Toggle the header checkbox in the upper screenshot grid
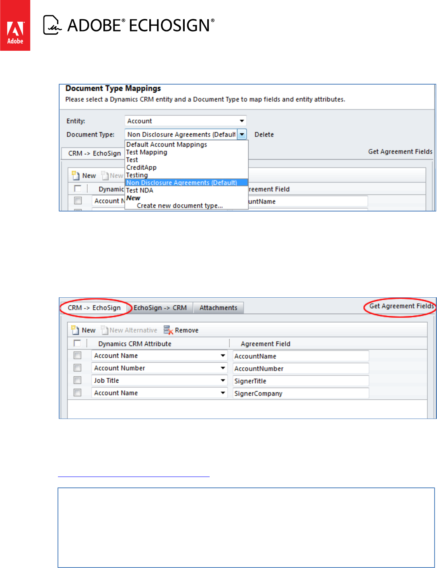 (x=78, y=189)
